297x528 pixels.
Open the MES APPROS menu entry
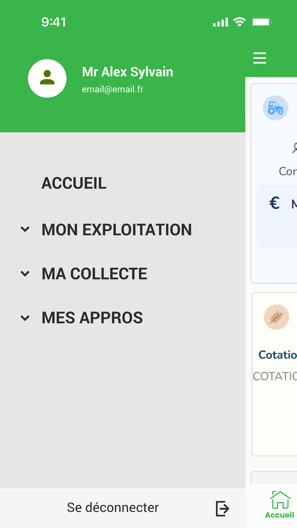coord(92,318)
